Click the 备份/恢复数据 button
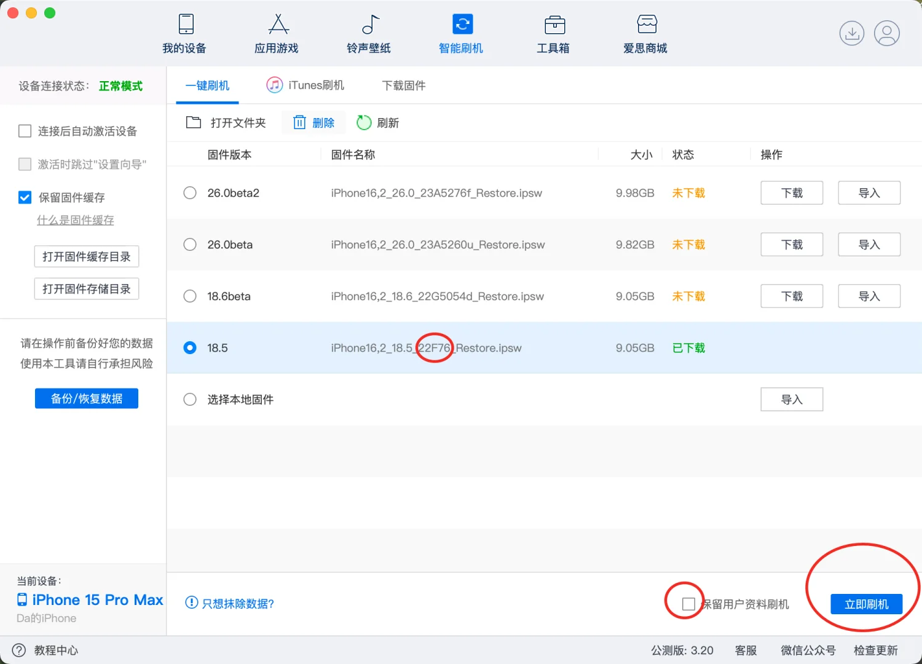 coord(86,398)
